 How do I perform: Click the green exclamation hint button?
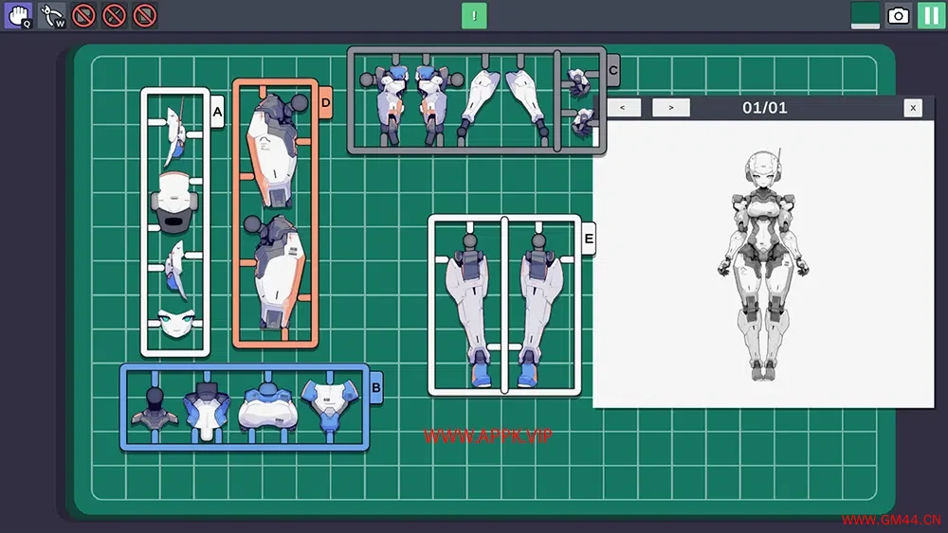(x=474, y=15)
